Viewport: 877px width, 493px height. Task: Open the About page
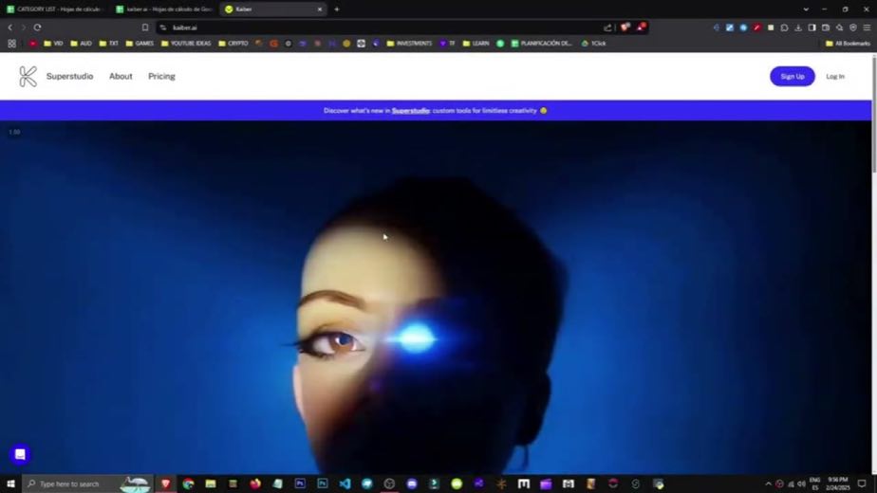click(121, 77)
